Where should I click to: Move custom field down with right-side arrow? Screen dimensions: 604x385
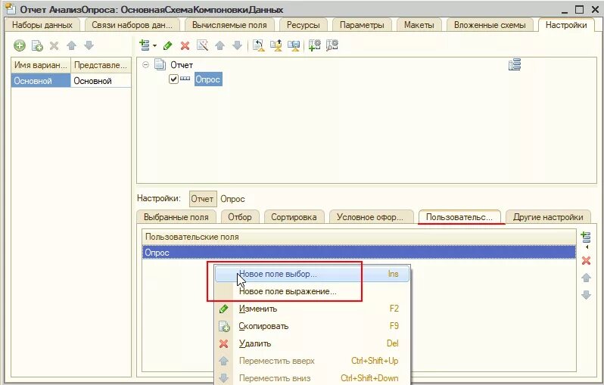(586, 295)
